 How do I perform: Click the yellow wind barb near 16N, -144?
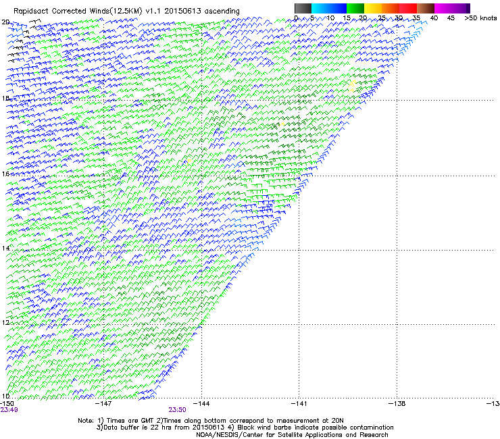click(x=189, y=161)
